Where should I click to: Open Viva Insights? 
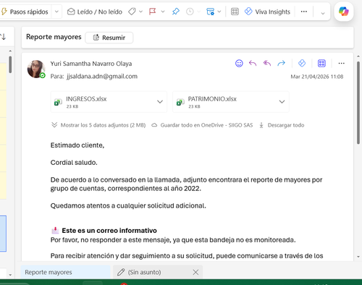click(x=267, y=12)
